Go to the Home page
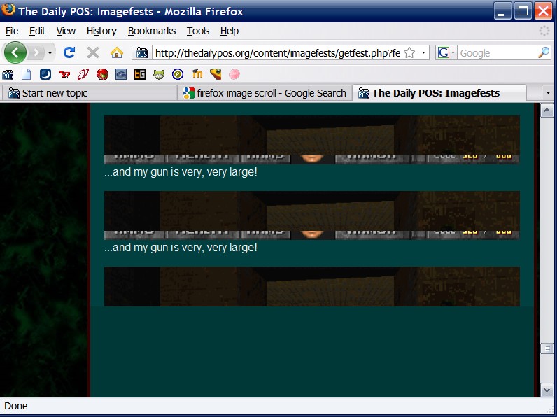The image size is (557, 417). 117,53
